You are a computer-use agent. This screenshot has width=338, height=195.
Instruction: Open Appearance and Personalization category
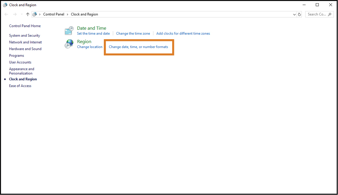pyautogui.click(x=22, y=71)
